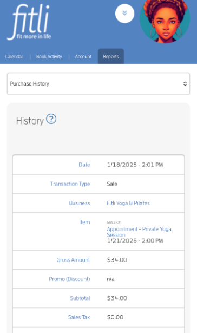Click the History help question-mark icon
197x333 pixels.
51,119
